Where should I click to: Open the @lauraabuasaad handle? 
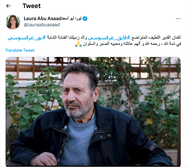pyautogui.click(x=42, y=25)
